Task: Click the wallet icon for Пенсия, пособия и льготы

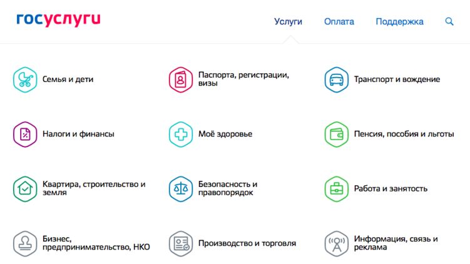Action: (x=336, y=134)
